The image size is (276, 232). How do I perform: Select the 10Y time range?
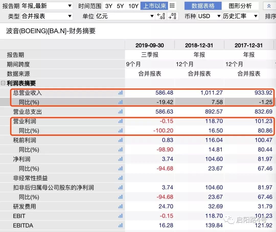tap(133, 6)
